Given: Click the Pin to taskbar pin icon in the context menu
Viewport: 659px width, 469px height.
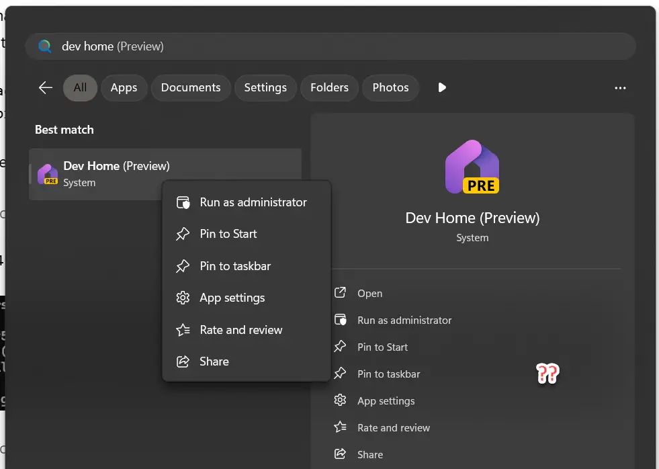Looking at the screenshot, I should [183, 266].
